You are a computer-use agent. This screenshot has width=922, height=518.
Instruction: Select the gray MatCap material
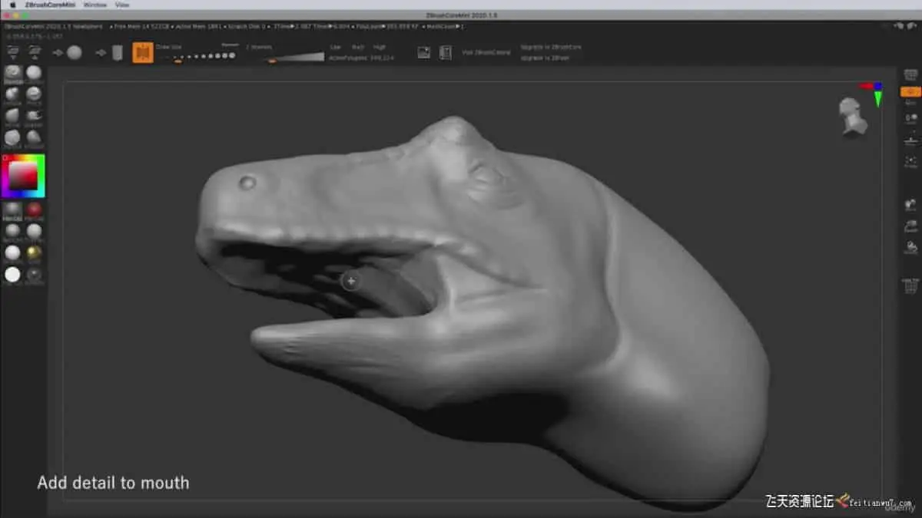13,210
